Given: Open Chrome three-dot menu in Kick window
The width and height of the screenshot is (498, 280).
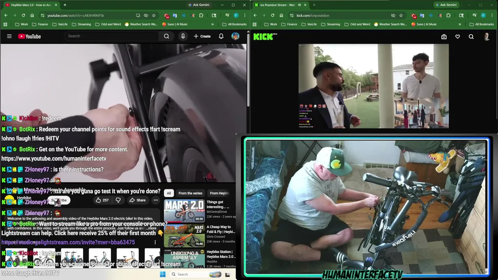Looking at the screenshot, I should pos(491,15).
